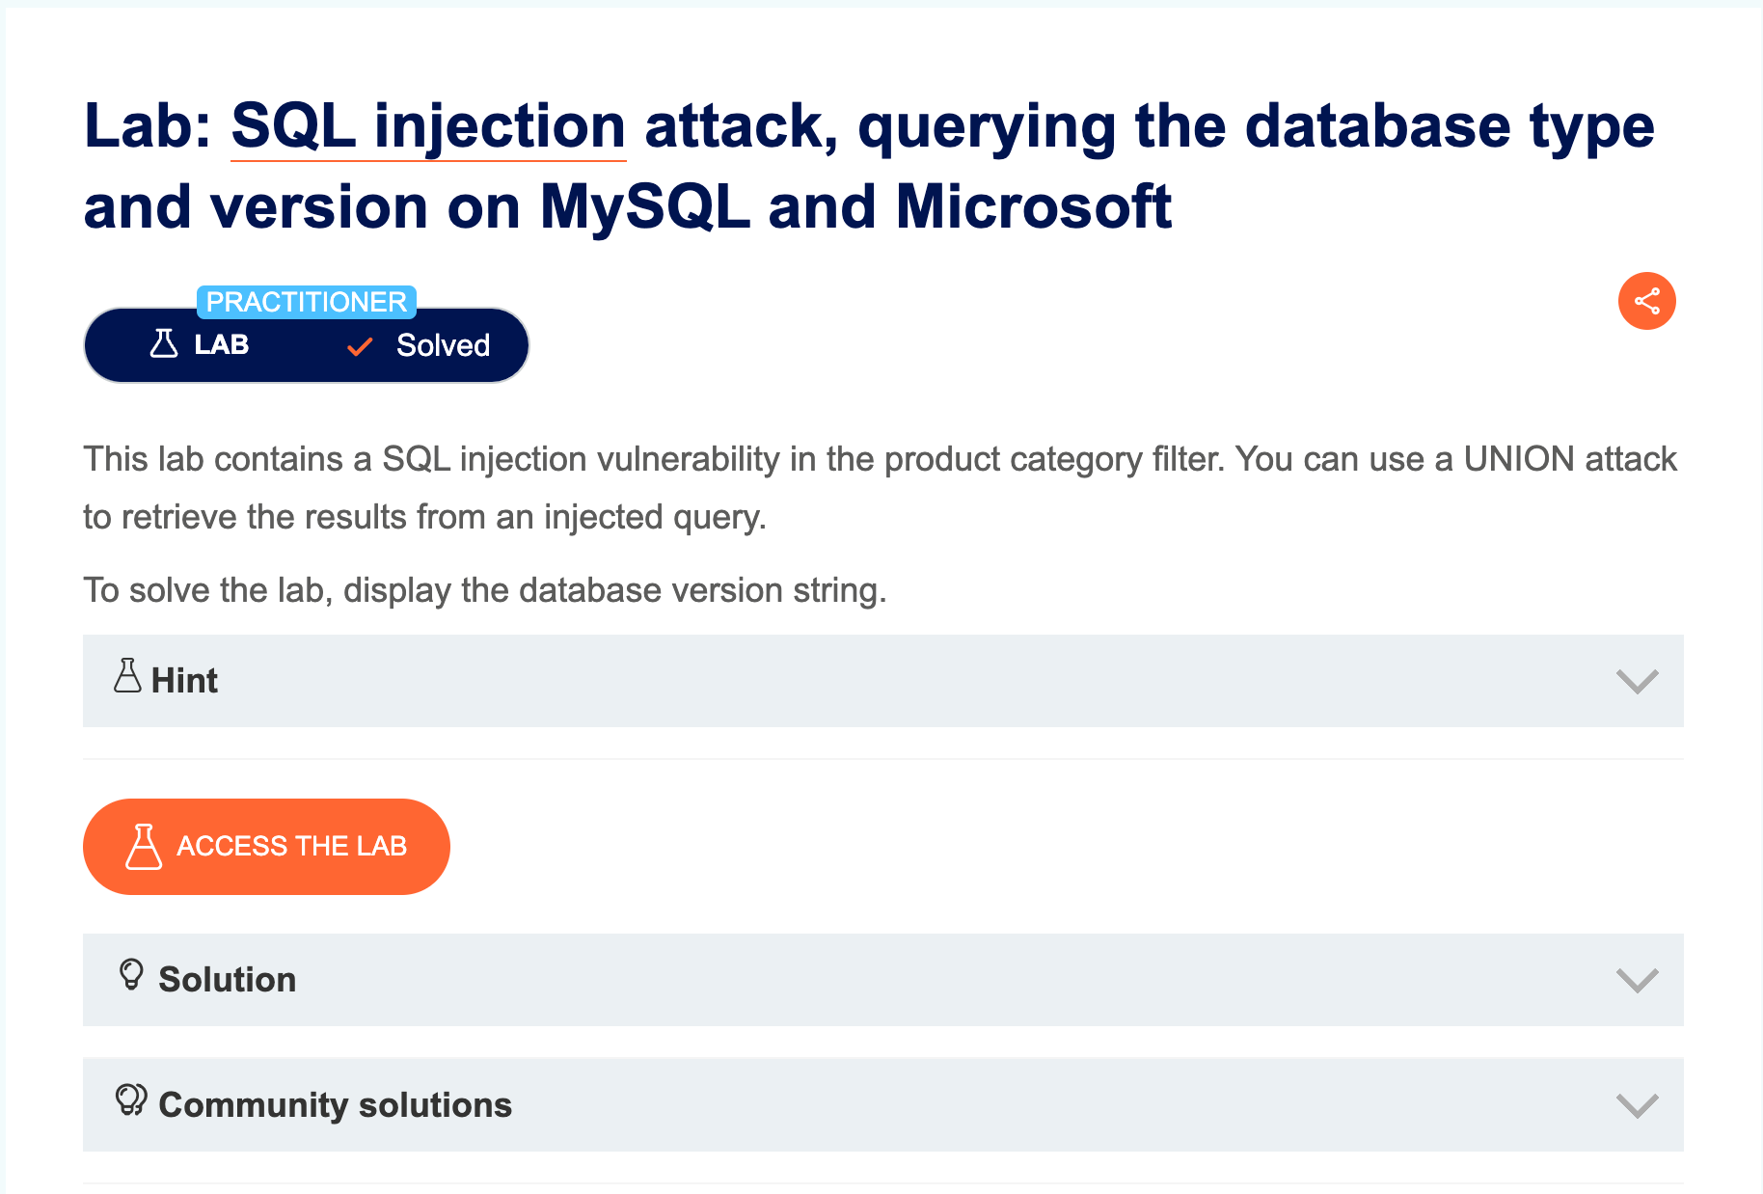The image size is (1763, 1194).
Task: Click the flask icon beside Hint
Action: 127,676
